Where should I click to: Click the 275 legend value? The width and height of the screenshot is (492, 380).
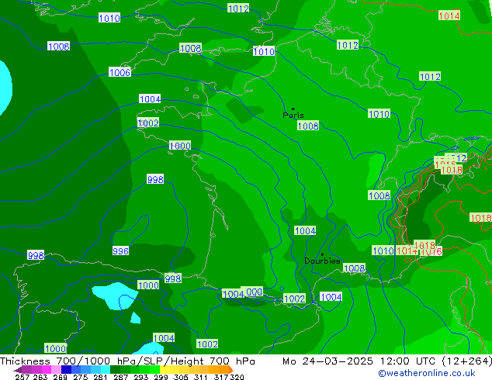[81, 377]
